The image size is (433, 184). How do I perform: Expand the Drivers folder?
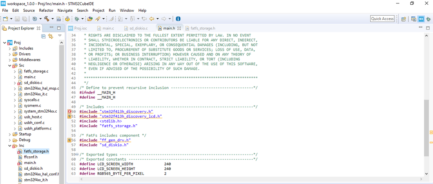click(10, 54)
